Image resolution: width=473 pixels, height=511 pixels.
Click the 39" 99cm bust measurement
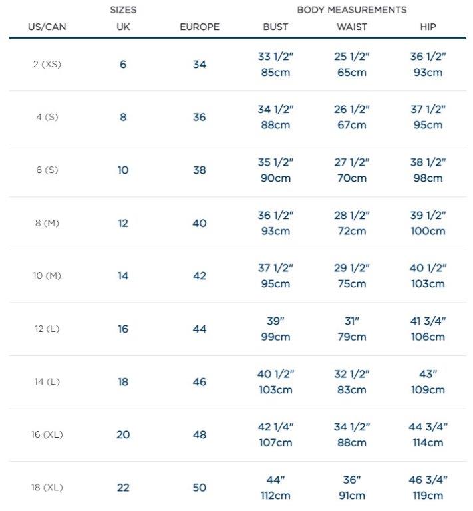point(275,329)
